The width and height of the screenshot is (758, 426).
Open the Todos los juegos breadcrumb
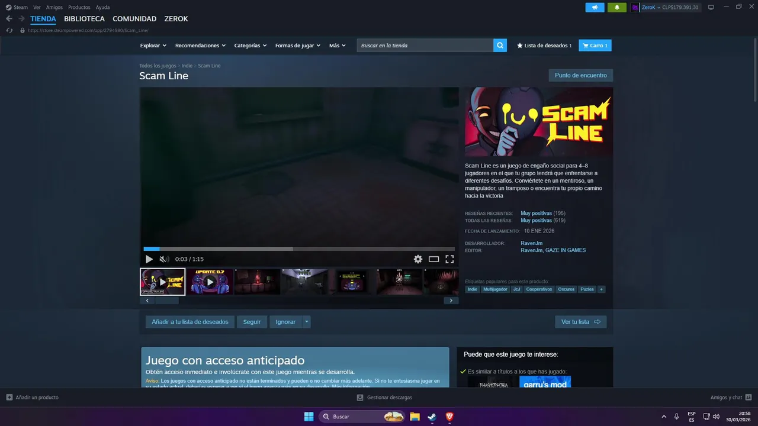158,66
